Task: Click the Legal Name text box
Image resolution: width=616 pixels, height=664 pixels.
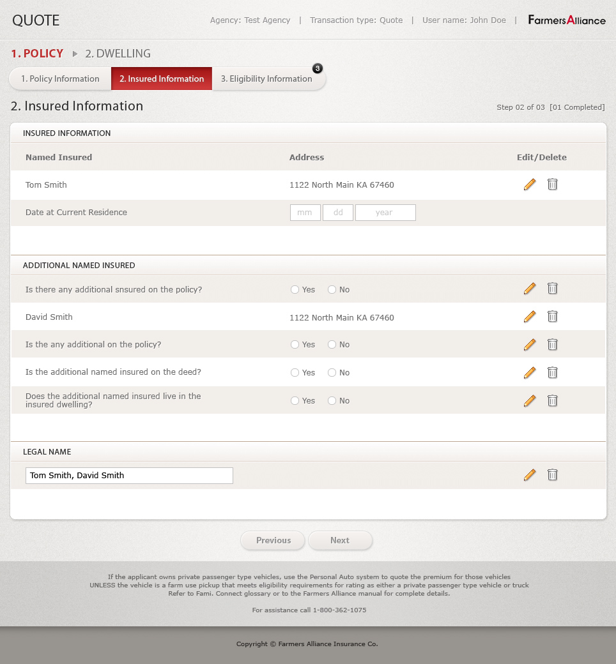Action: point(129,476)
